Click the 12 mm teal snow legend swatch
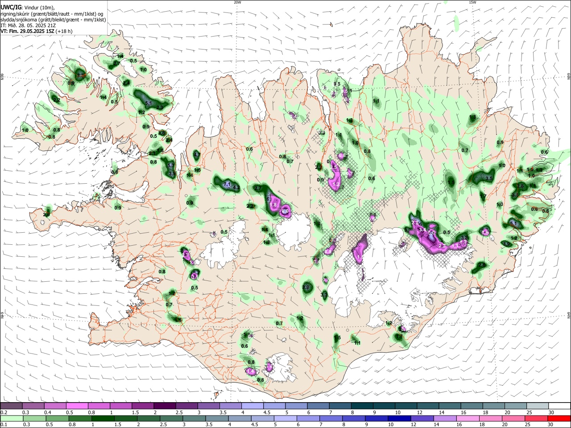The image size is (571, 428). point(428,406)
